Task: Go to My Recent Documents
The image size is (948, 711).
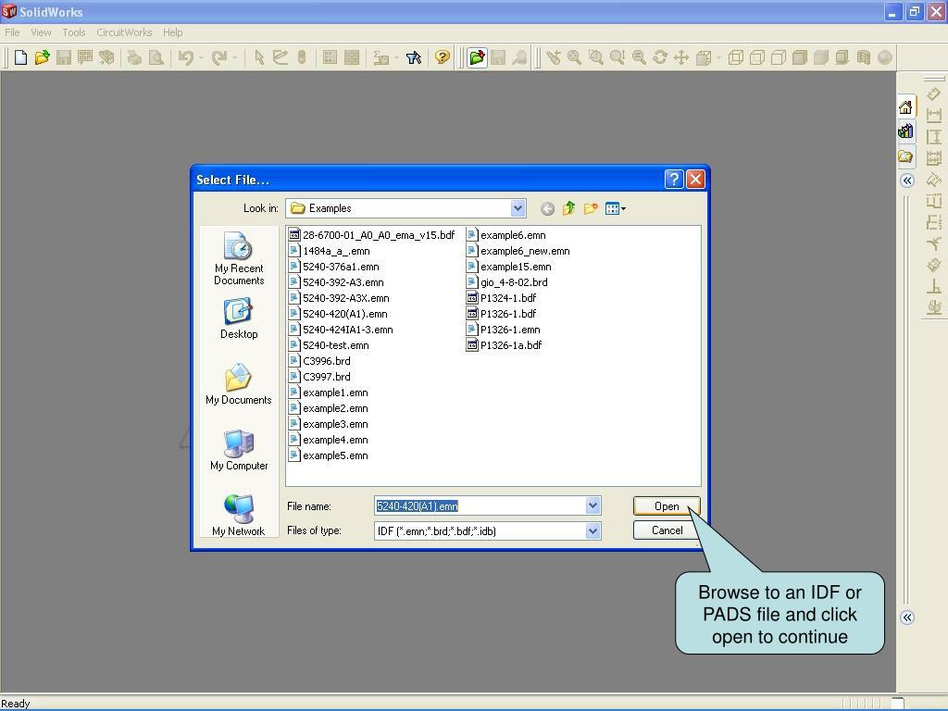Action: tap(239, 258)
